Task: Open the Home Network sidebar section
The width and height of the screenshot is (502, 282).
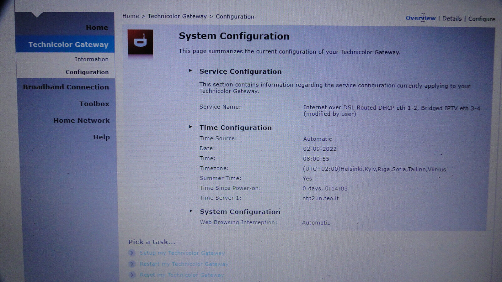Action: pyautogui.click(x=82, y=120)
